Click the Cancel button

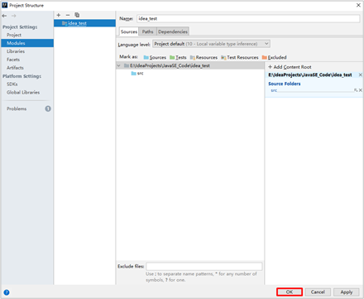tap(318, 292)
